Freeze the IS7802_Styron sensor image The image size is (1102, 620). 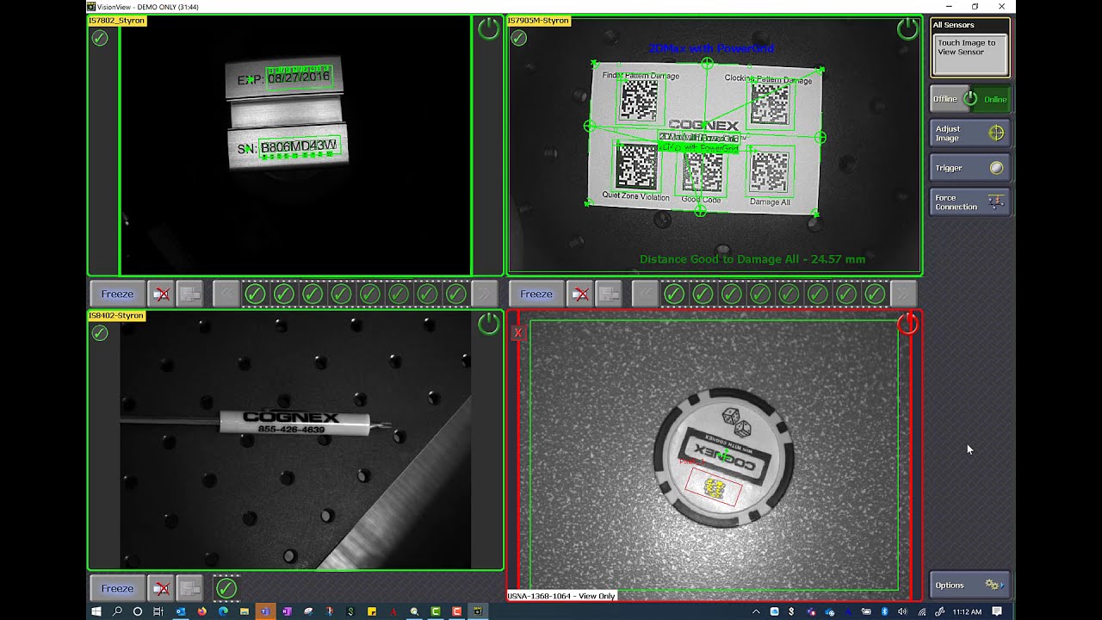pyautogui.click(x=117, y=294)
